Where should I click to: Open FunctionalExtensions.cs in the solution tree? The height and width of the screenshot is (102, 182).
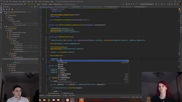click(x=18, y=72)
